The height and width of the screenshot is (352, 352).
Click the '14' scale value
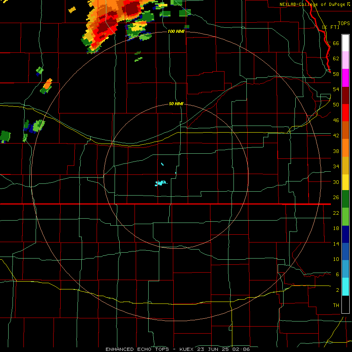[x=336, y=244]
